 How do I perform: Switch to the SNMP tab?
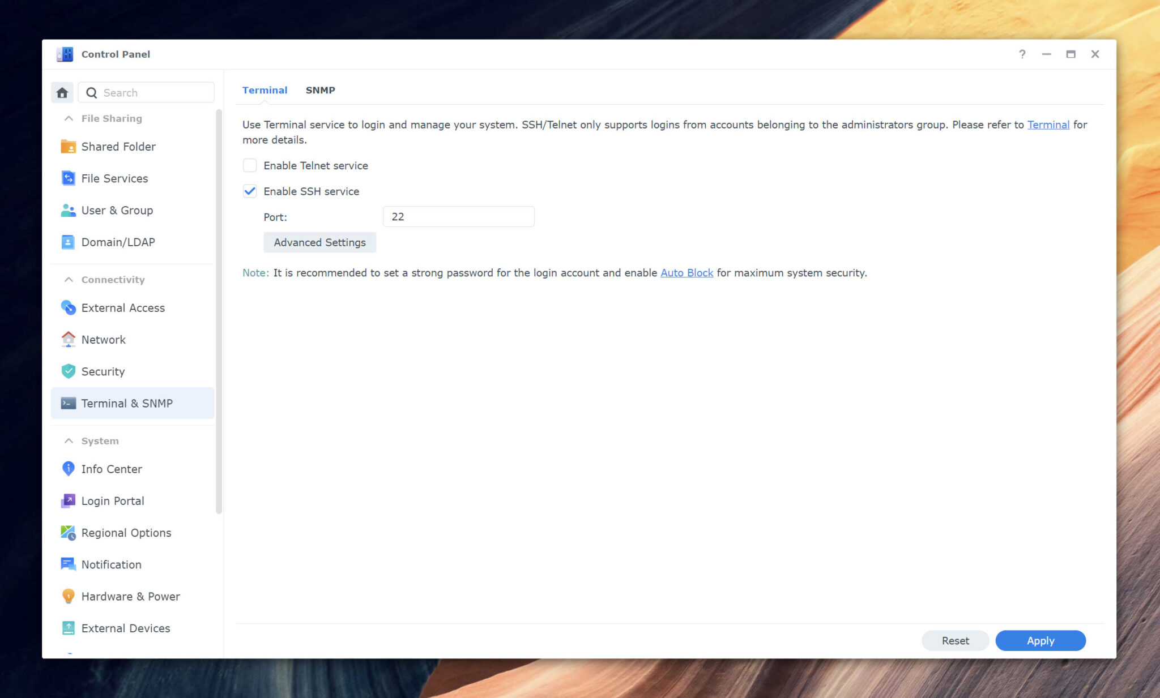(320, 89)
